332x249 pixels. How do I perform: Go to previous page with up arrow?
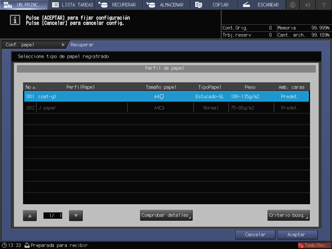tap(30, 216)
